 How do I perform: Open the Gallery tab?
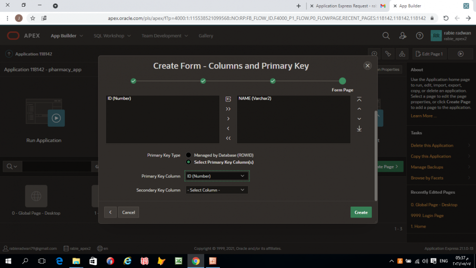tap(206, 36)
